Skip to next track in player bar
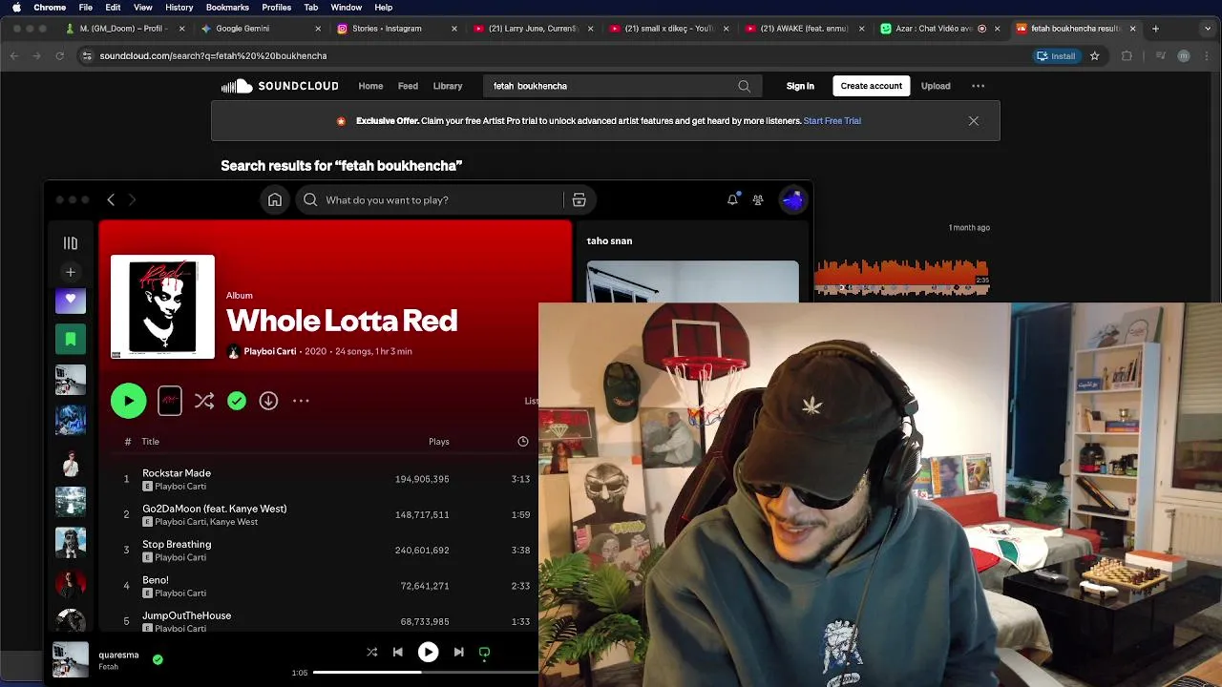Image resolution: width=1222 pixels, height=687 pixels. [458, 652]
